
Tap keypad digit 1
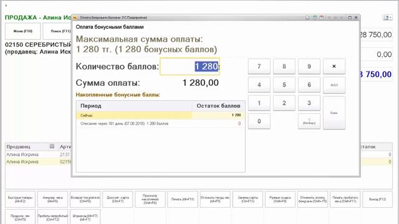pos(259,103)
